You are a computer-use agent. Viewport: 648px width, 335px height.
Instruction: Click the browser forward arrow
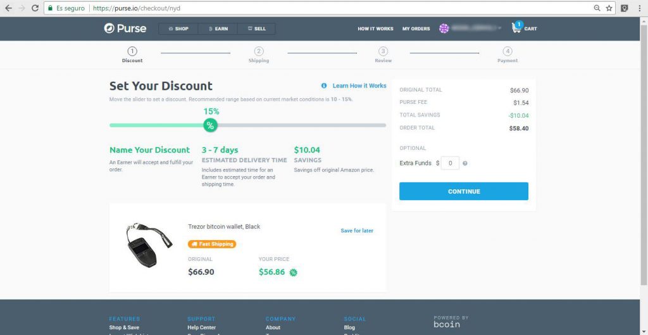tap(22, 8)
